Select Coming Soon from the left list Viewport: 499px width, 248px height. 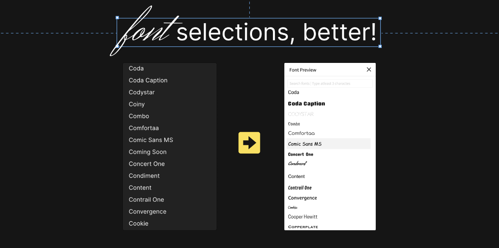pyautogui.click(x=148, y=152)
